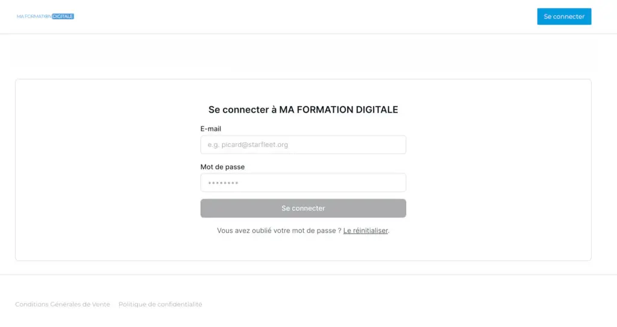Click the heading Se connecter à MA FORMATION DIGITALE
Image resolution: width=617 pixels, height=327 pixels.
[303, 110]
